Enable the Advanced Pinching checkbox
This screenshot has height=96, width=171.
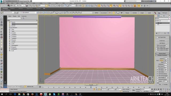click(157, 79)
